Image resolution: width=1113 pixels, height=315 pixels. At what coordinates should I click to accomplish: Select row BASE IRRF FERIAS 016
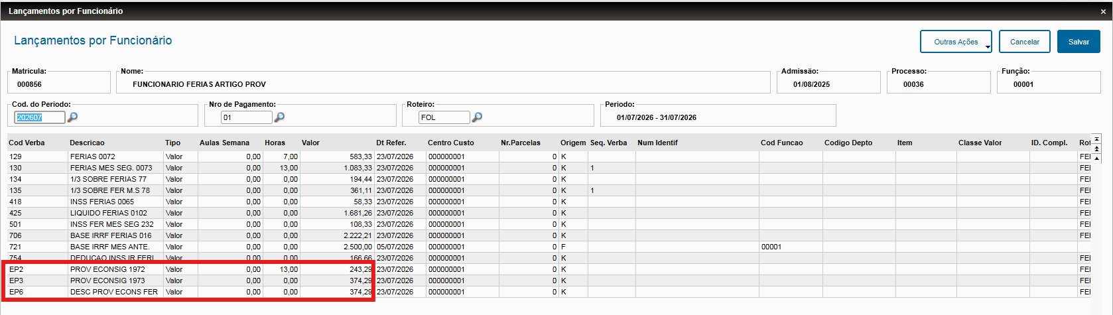[x=549, y=235]
